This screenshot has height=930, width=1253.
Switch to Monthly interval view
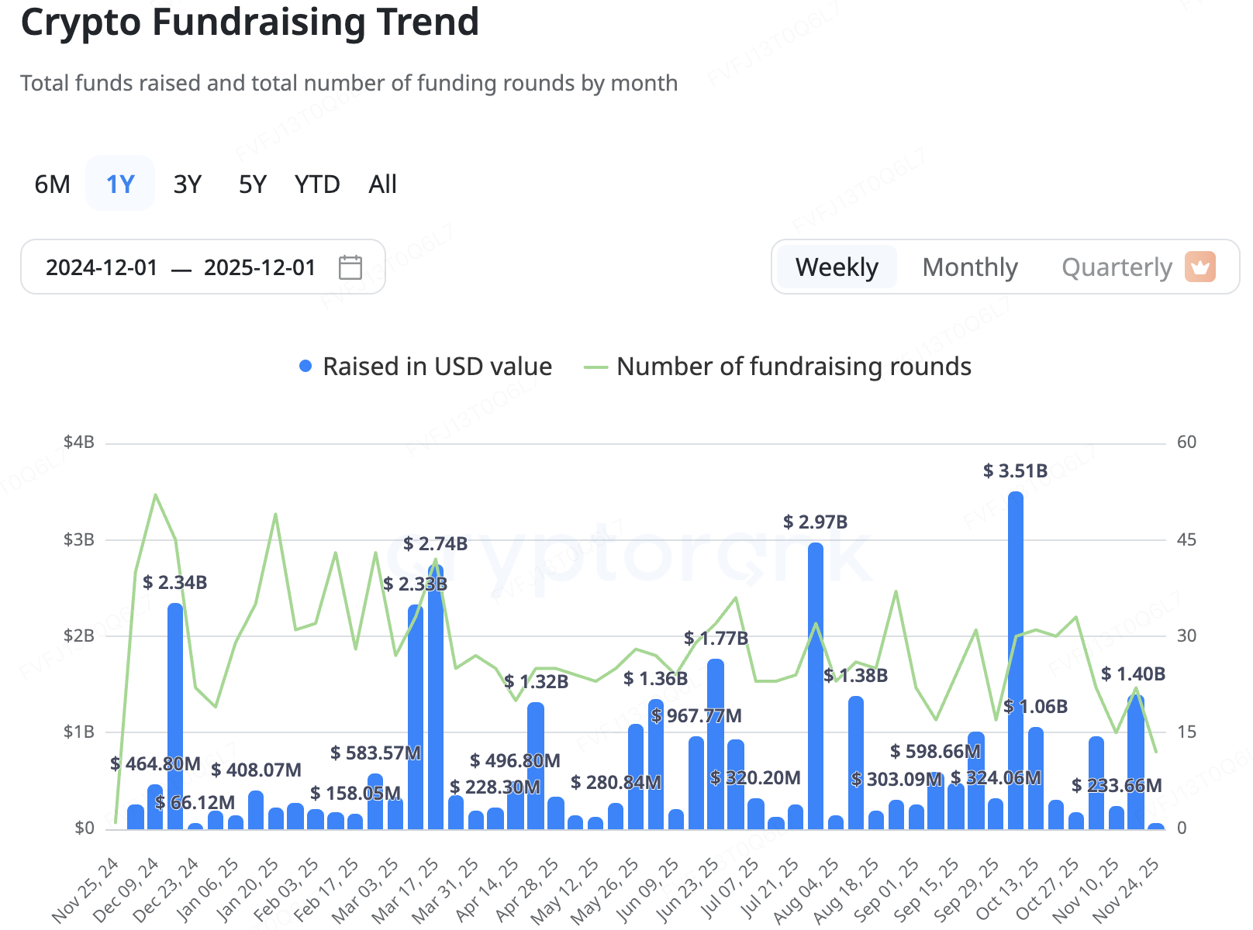click(969, 267)
